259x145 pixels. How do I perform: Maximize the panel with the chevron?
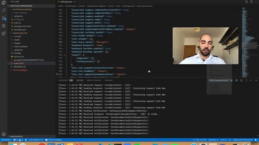pos(251,81)
